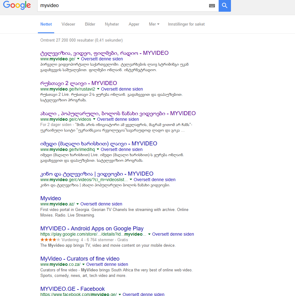
Task: Translate the www.myvideo.co.za/ result page
Action: (107, 265)
